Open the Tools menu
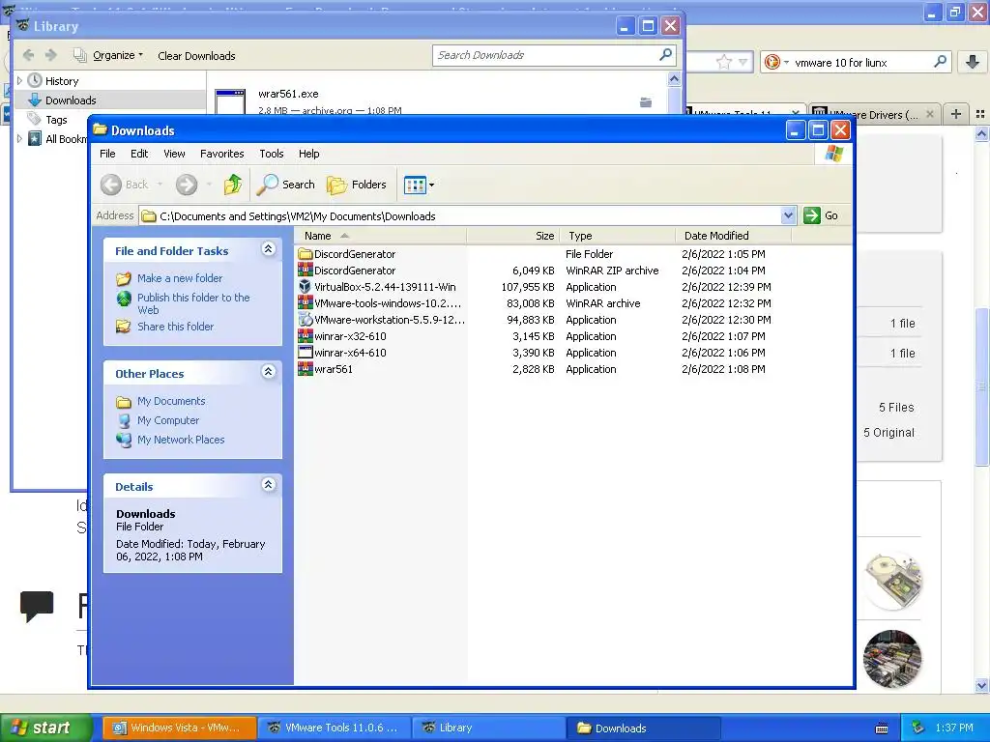 tap(272, 154)
